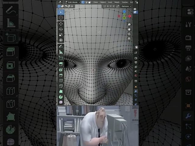
Task: Set selection mode to intersect
Action: coord(72,6)
